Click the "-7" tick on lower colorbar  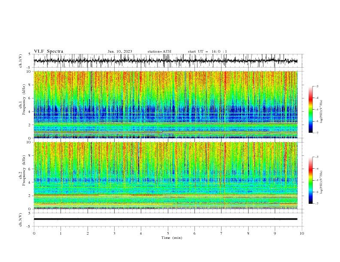(316, 204)
